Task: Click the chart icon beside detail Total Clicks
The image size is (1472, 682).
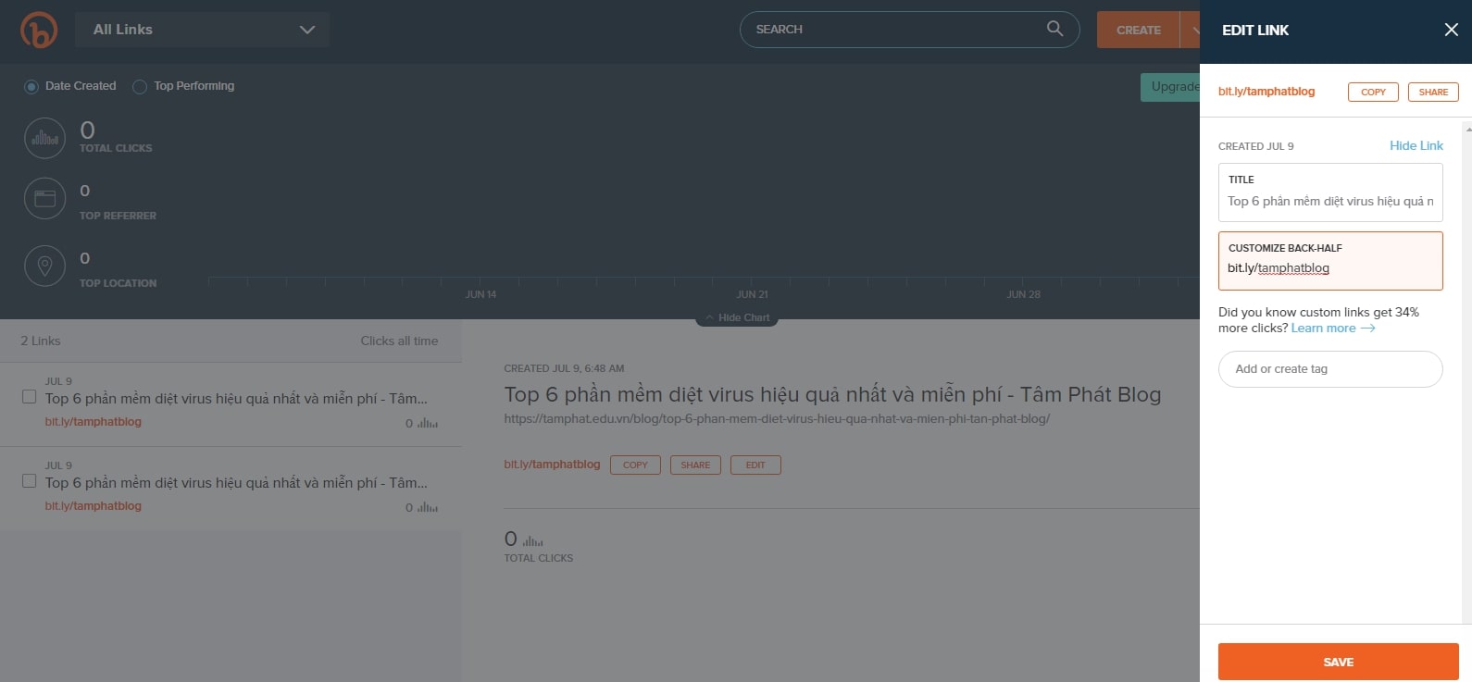Action: click(x=532, y=540)
